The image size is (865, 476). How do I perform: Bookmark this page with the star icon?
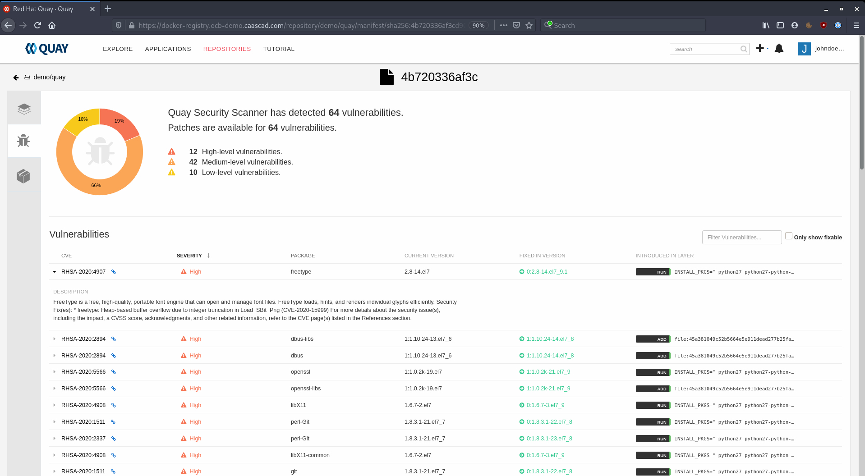[x=529, y=25]
